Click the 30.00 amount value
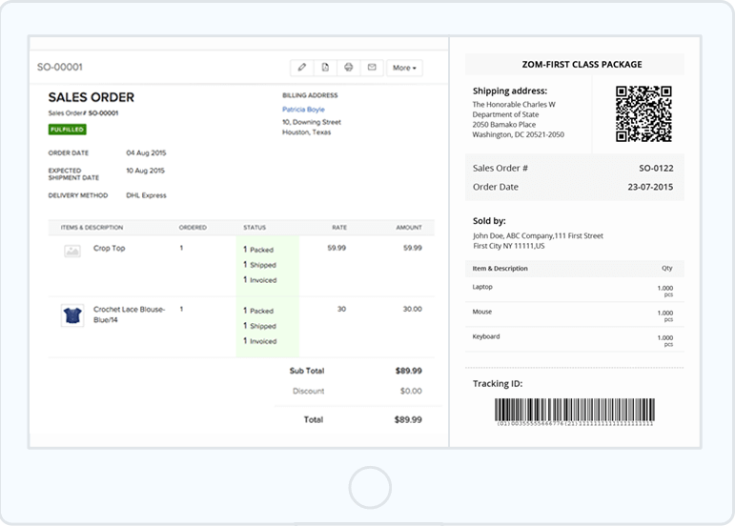 (x=413, y=309)
